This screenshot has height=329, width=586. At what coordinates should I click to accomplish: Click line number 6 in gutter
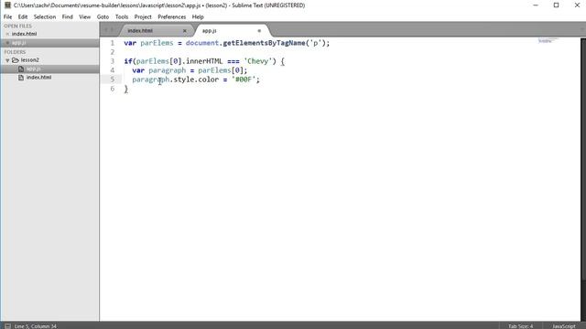click(112, 89)
